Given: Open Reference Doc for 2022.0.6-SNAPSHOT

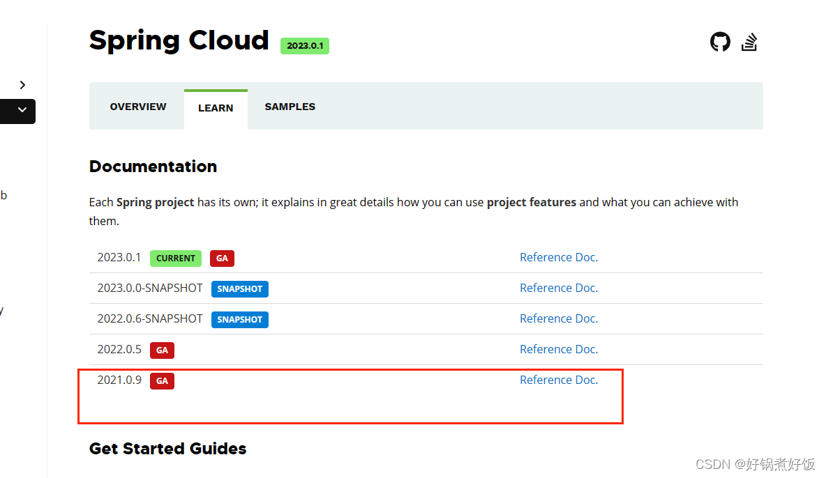Looking at the screenshot, I should pyautogui.click(x=558, y=318).
